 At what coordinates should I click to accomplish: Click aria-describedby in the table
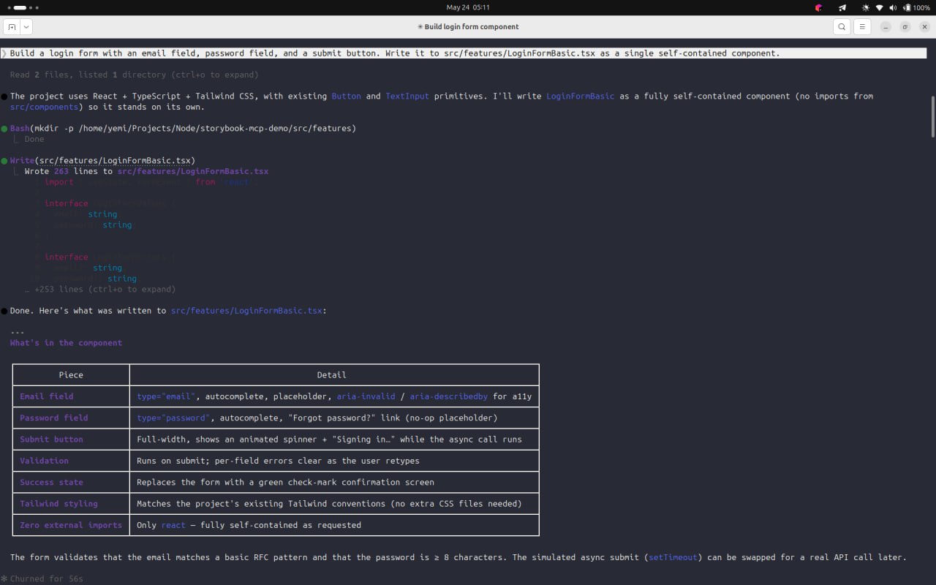tap(448, 396)
